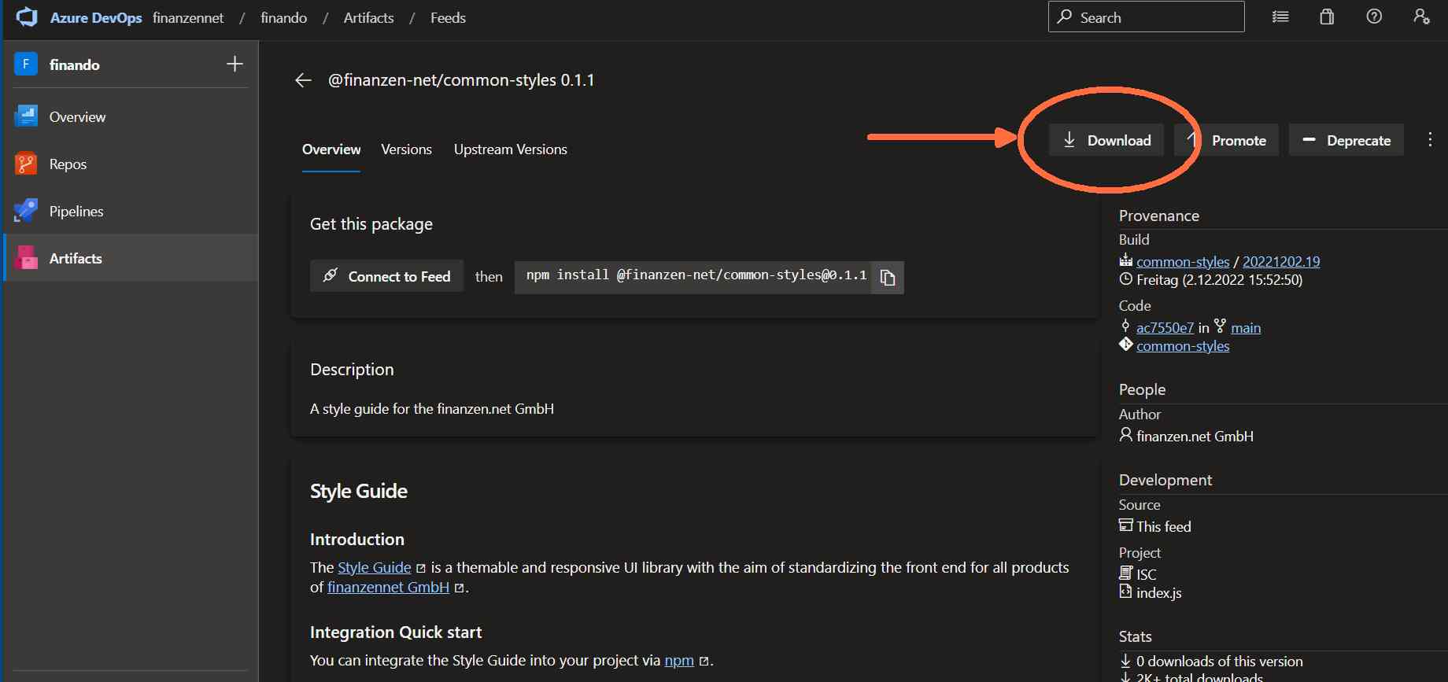Image resolution: width=1448 pixels, height=682 pixels.
Task: Switch to the Upstream Versions tab
Action: click(x=510, y=149)
